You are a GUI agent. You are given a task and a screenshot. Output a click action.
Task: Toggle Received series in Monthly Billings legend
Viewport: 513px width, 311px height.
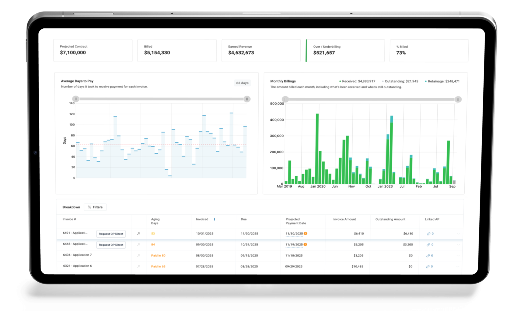[x=357, y=81]
